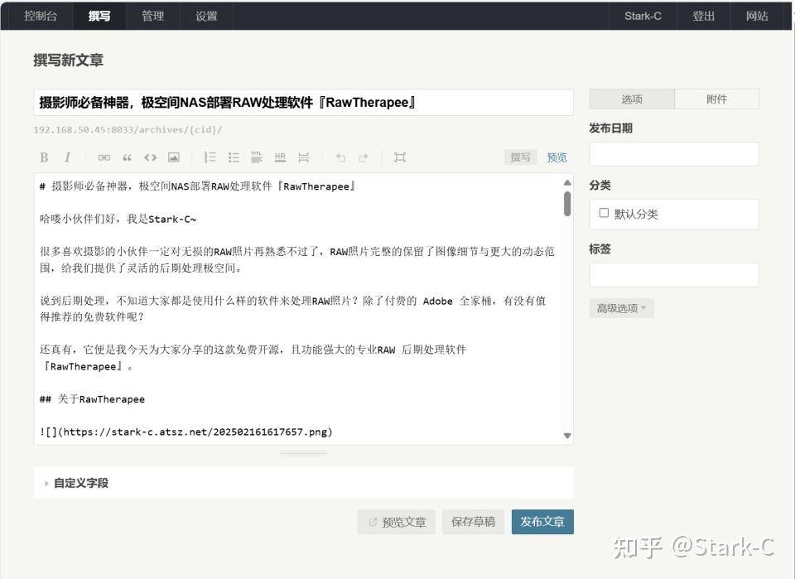Click the 标签 tags input
The width and height of the screenshot is (795, 579).
pyautogui.click(x=674, y=275)
